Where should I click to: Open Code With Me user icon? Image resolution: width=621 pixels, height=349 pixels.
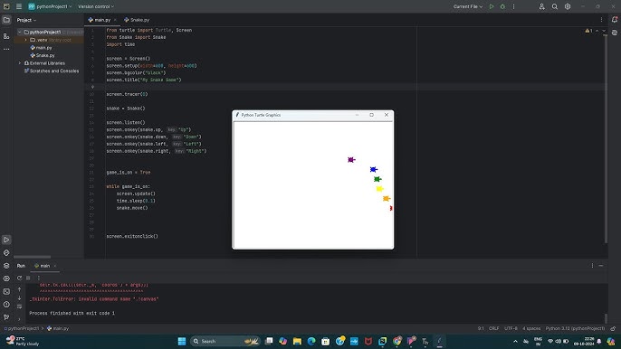click(541, 6)
